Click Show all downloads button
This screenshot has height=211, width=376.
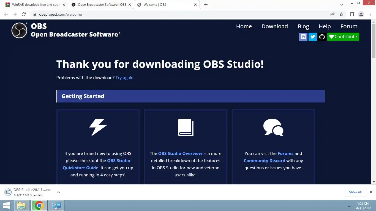pyautogui.click(x=355, y=192)
